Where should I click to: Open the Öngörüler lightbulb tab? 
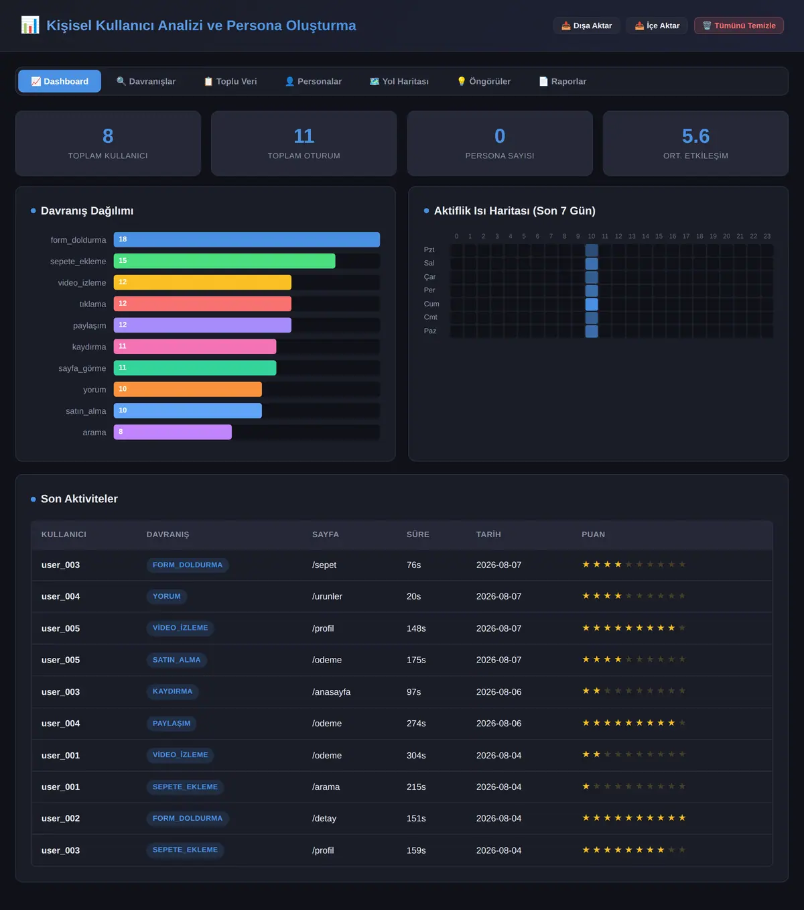[x=484, y=81]
